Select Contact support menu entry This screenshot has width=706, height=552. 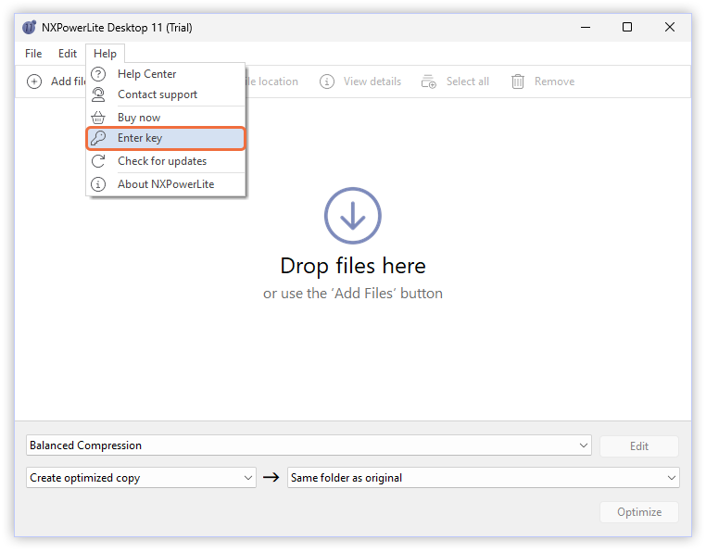[x=166, y=94]
